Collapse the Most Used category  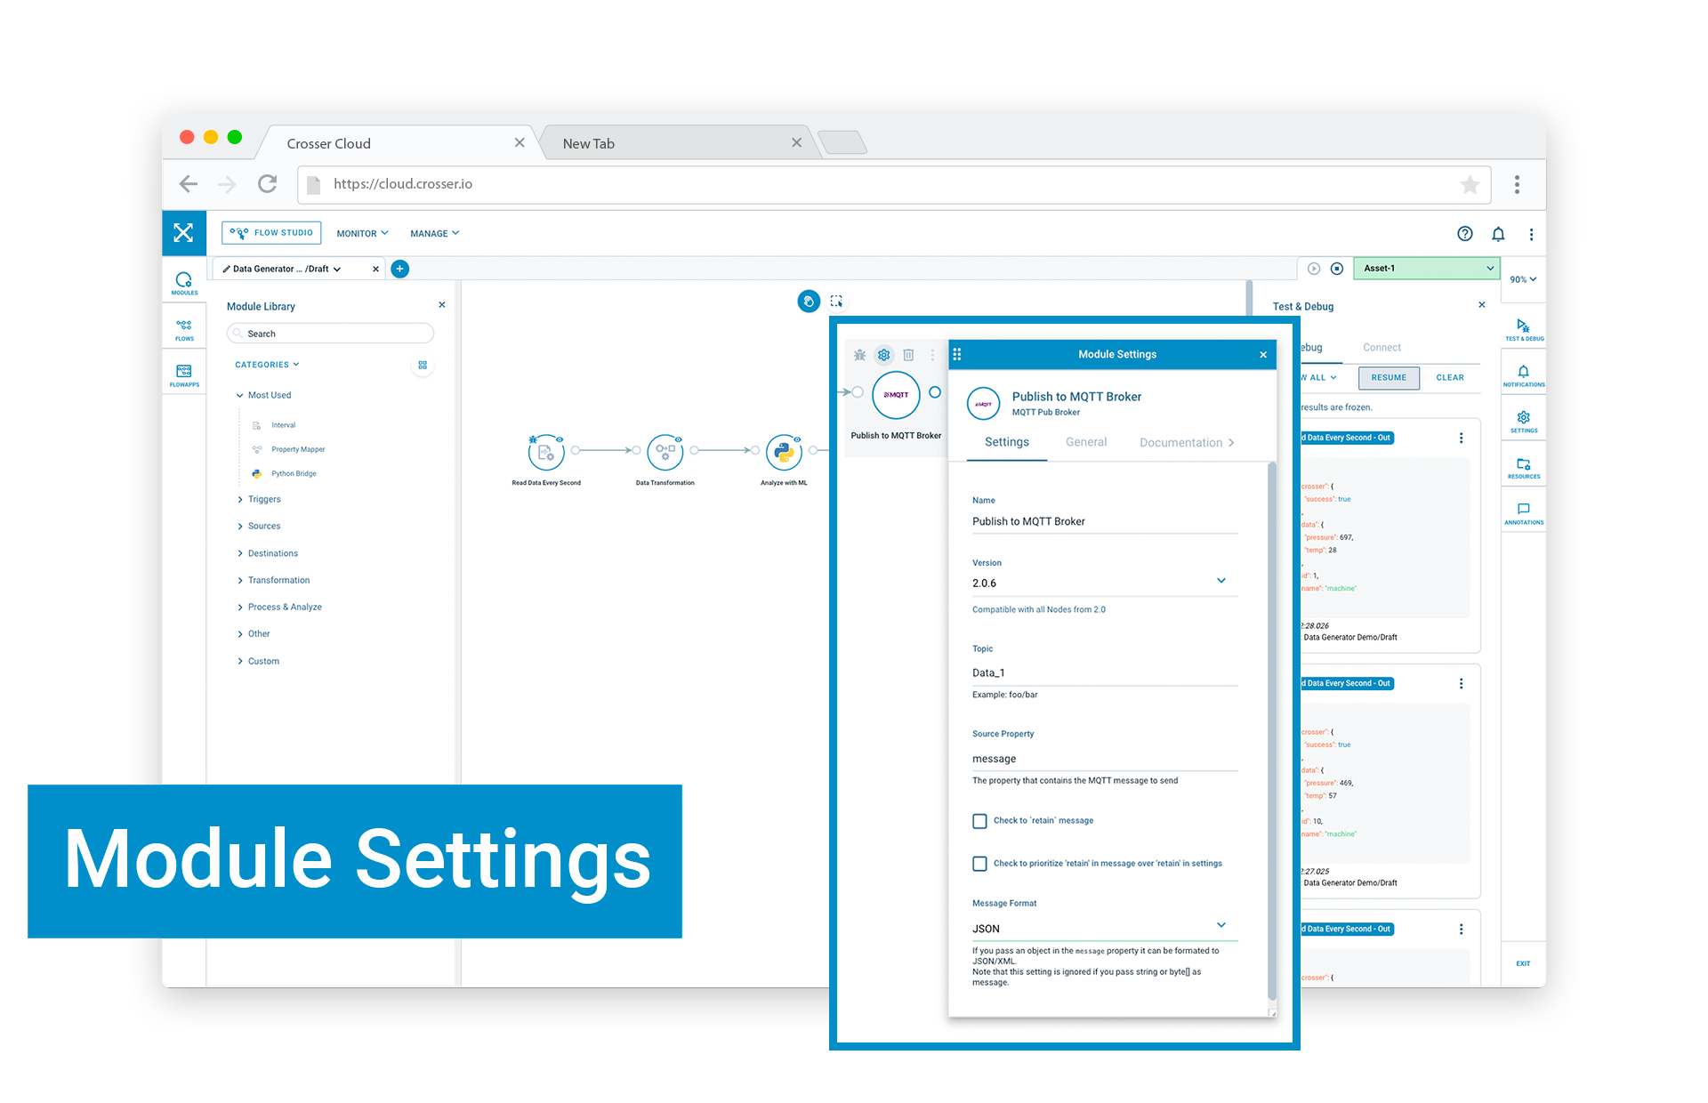coord(263,395)
